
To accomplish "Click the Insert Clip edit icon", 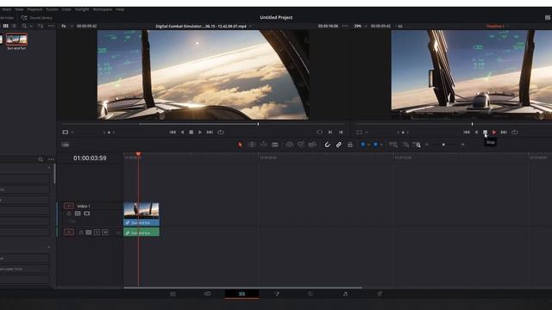I will pos(289,145).
